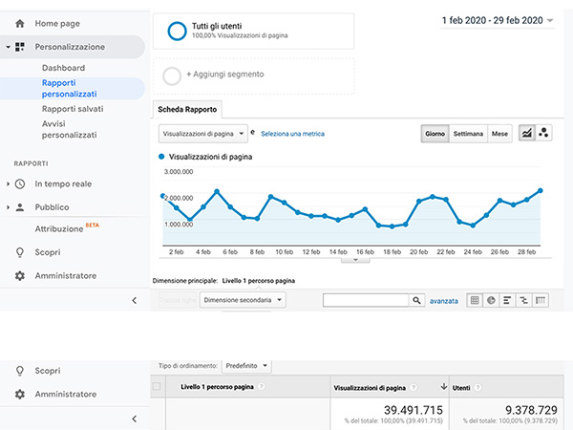The image size is (573, 430).
Task: Select the motion chart bubbles icon
Action: point(543,133)
